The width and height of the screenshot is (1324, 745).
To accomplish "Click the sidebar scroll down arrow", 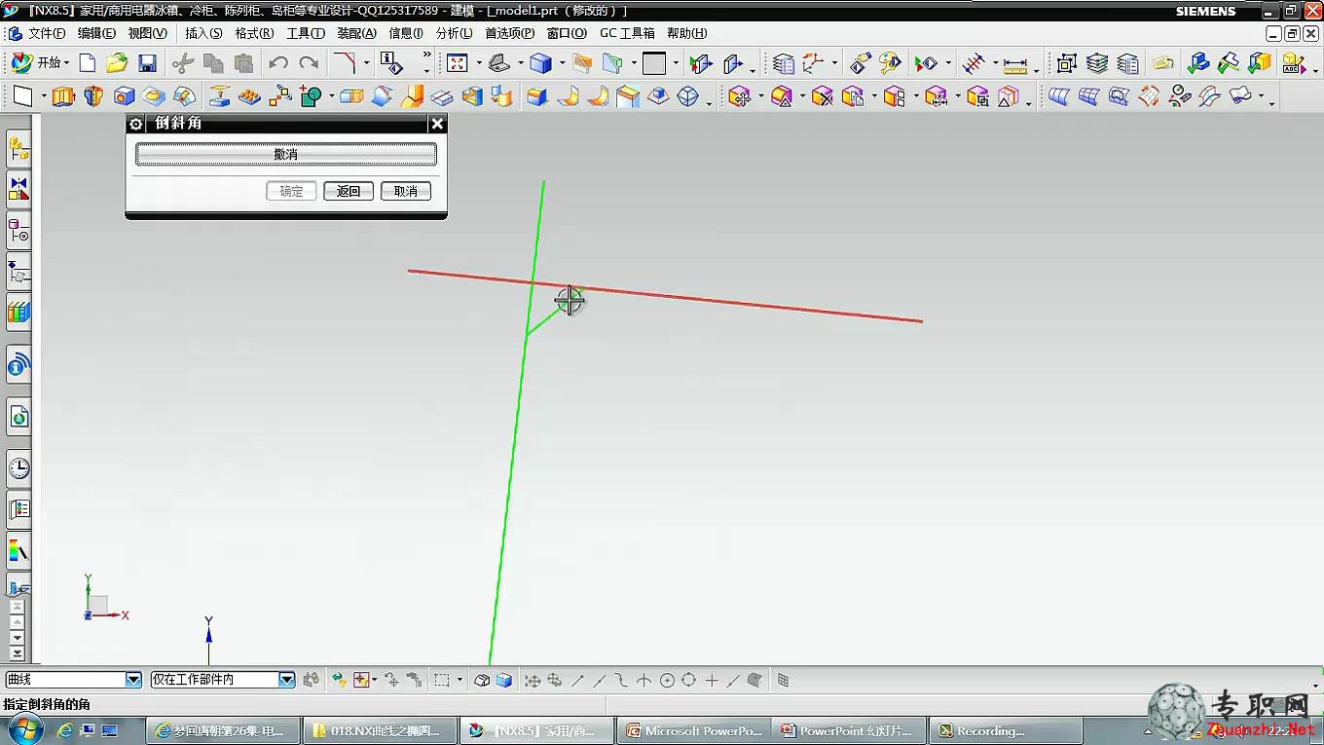I will click(17, 637).
